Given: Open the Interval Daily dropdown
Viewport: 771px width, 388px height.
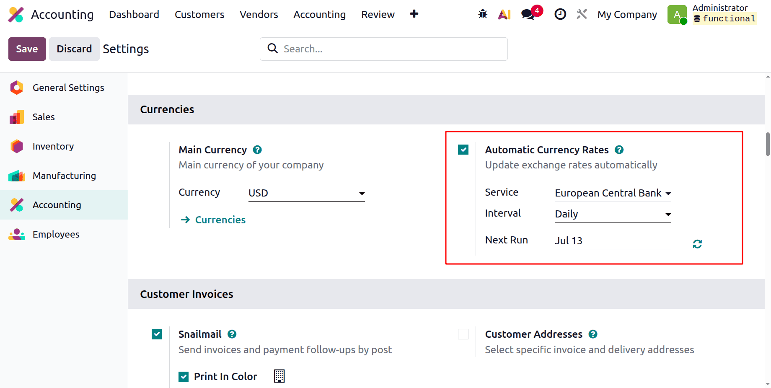Looking at the screenshot, I should click(x=613, y=214).
